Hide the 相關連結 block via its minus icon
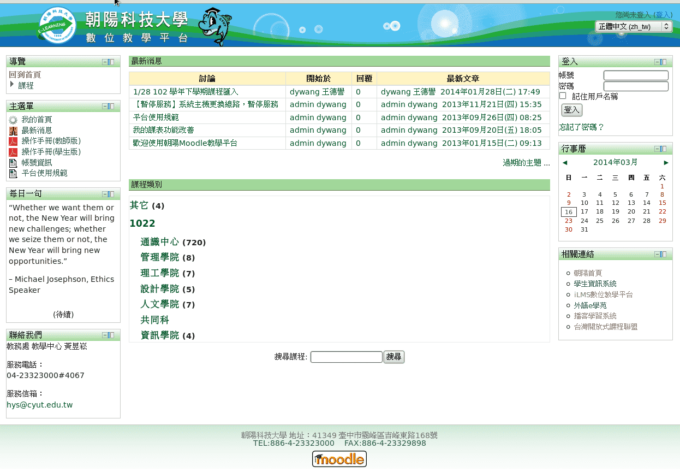This screenshot has height=472, width=680. tap(657, 254)
